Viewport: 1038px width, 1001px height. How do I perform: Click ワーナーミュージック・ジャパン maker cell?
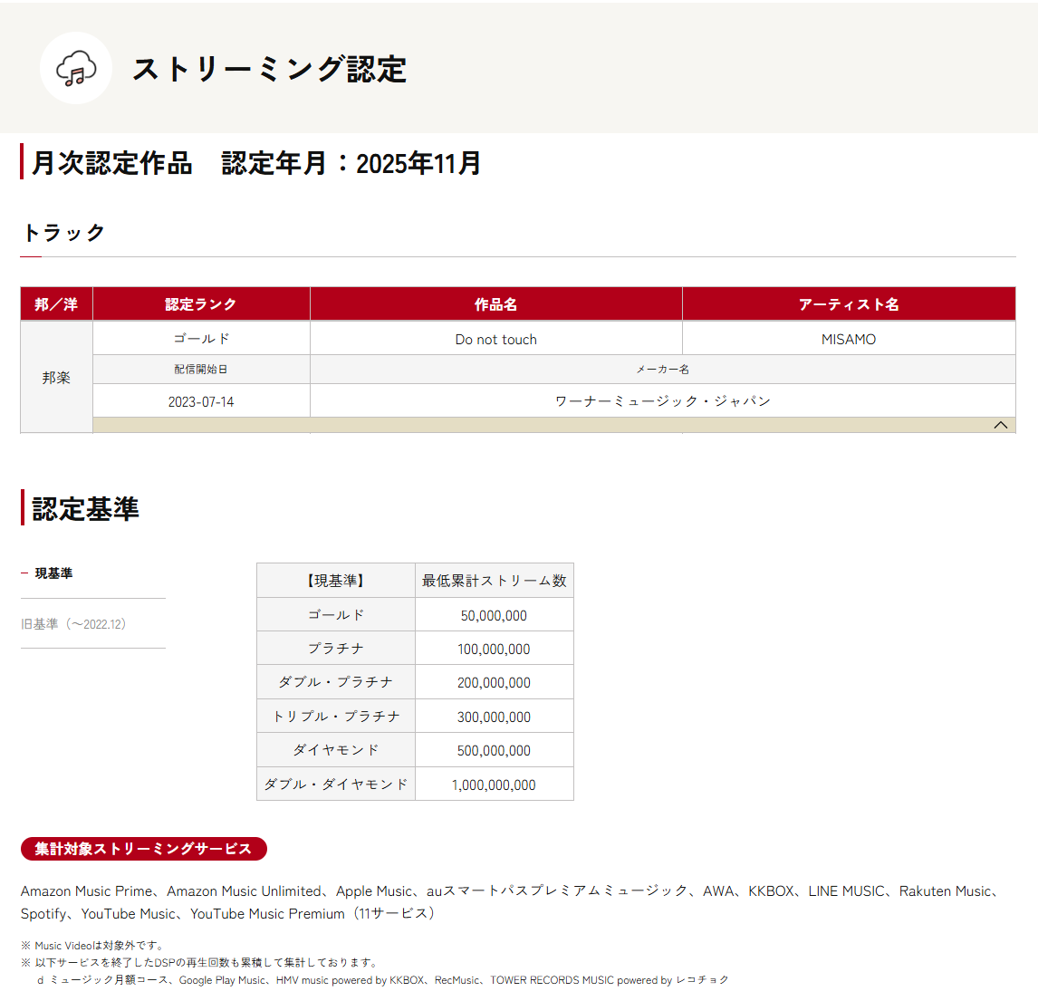(663, 401)
